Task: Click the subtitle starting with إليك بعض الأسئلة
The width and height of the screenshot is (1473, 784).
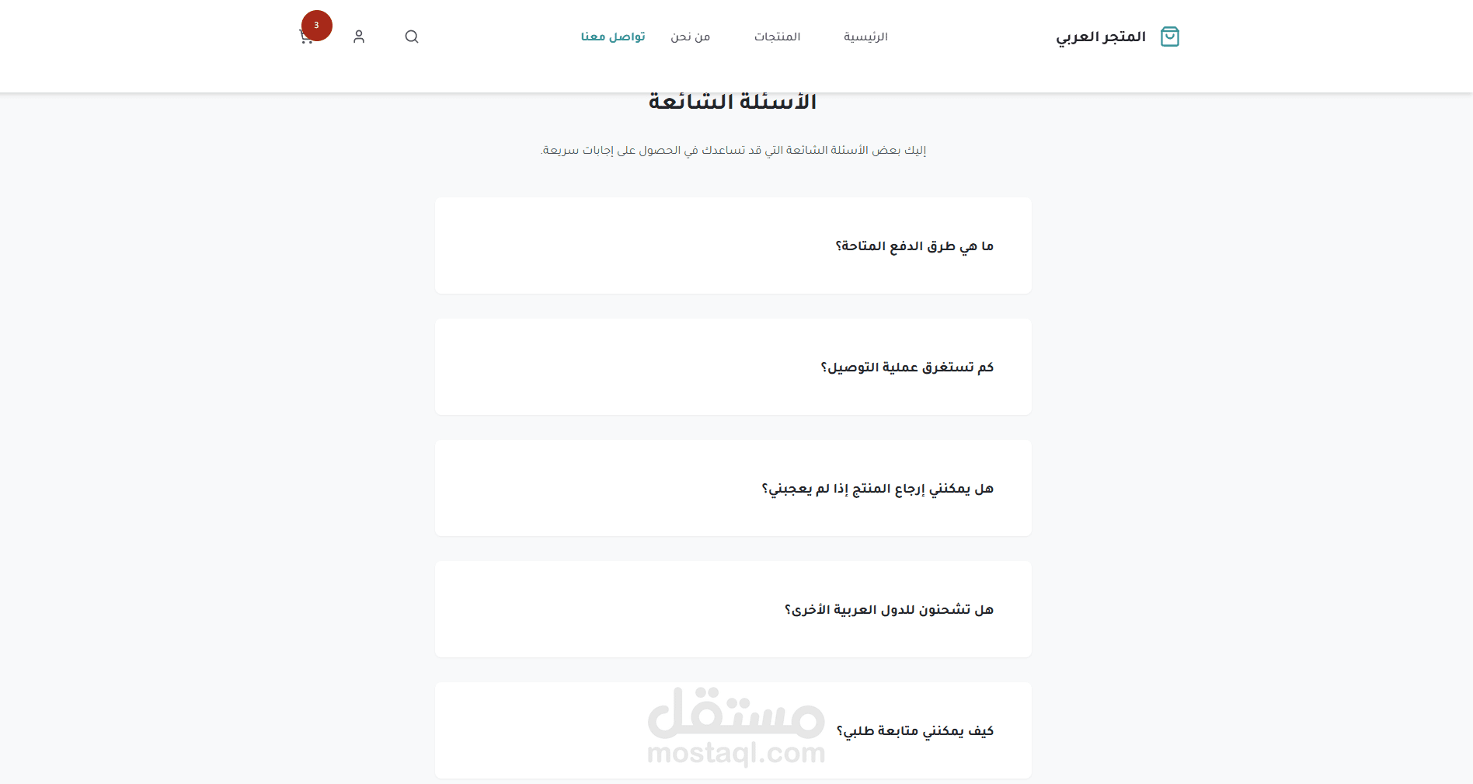Action: 733,150
